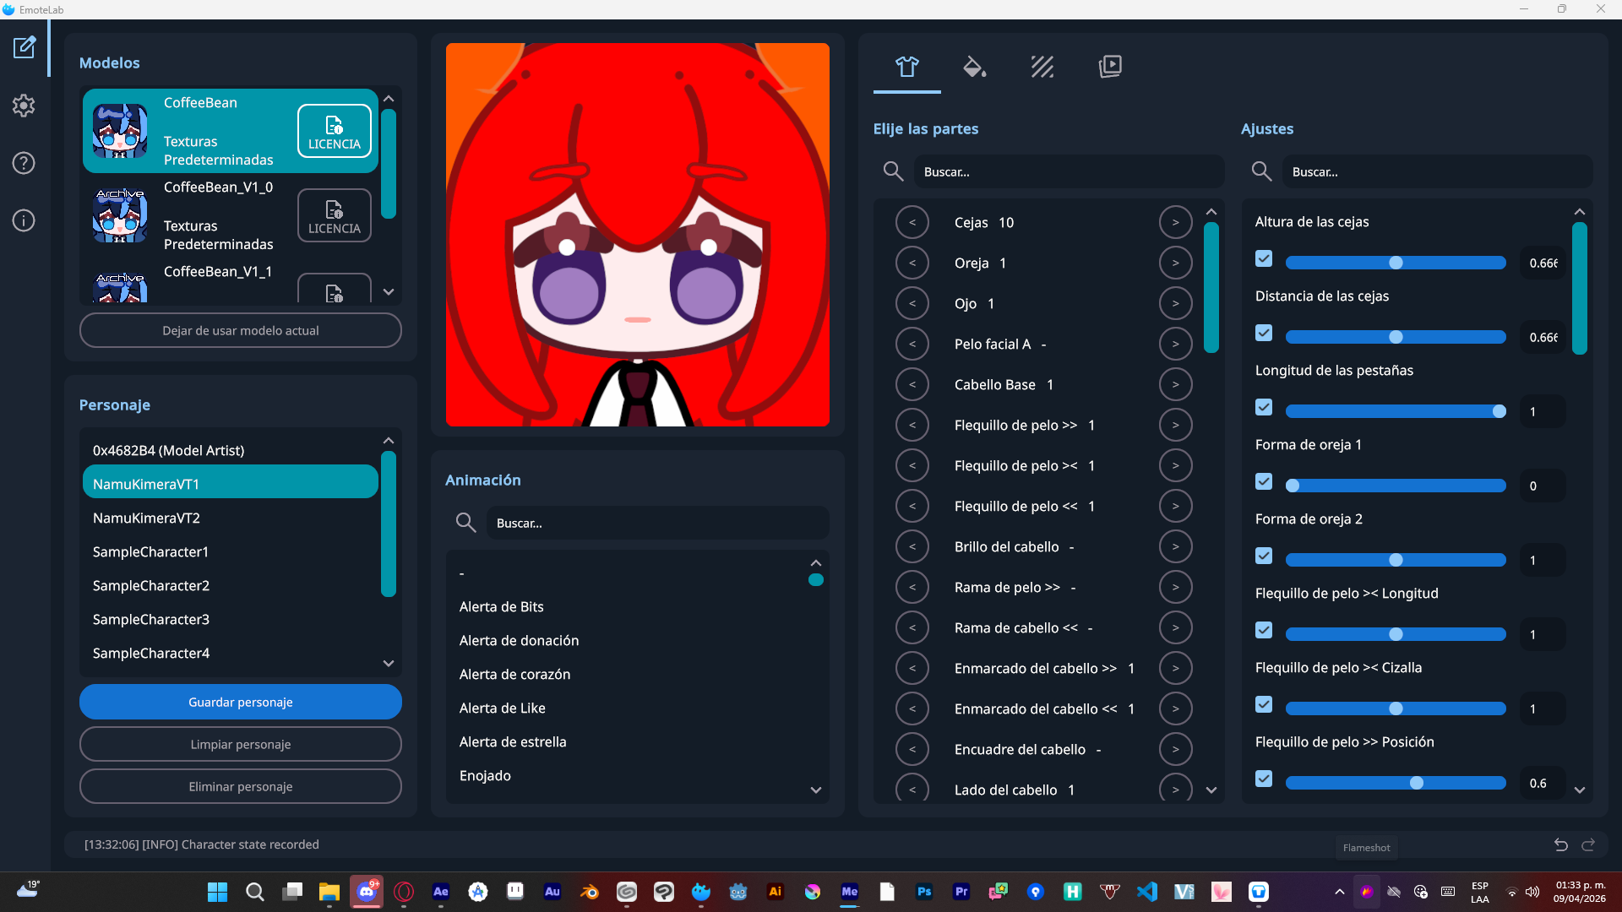The width and height of the screenshot is (1622, 912).
Task: Open the paint bucket color tab
Action: [974, 67]
